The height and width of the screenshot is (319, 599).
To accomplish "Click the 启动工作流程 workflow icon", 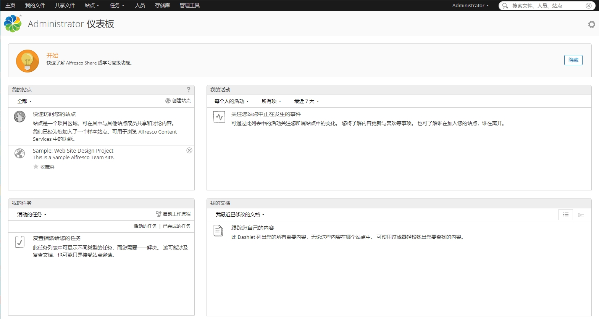I will pos(159,214).
